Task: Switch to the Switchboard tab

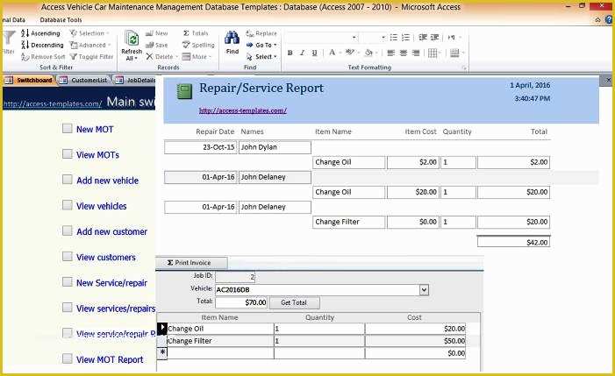Action: click(30, 80)
